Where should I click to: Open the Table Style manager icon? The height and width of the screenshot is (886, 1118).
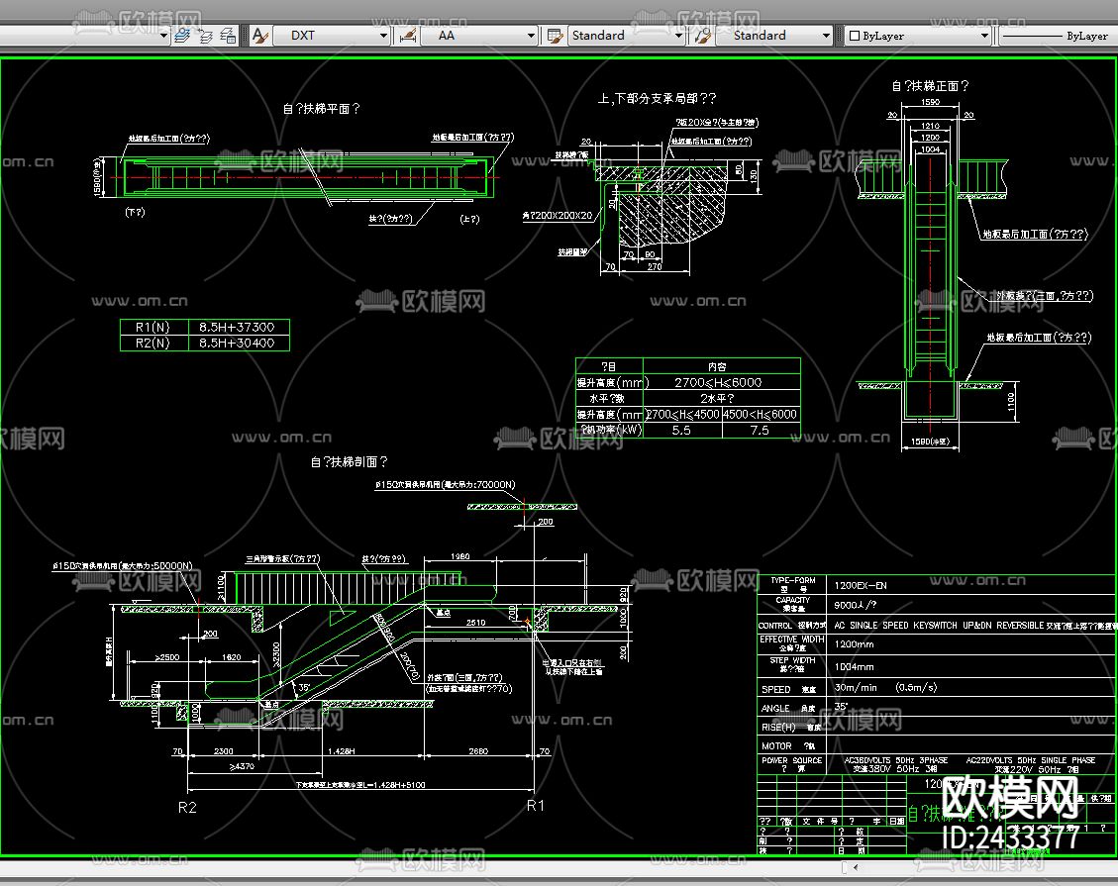click(x=555, y=35)
